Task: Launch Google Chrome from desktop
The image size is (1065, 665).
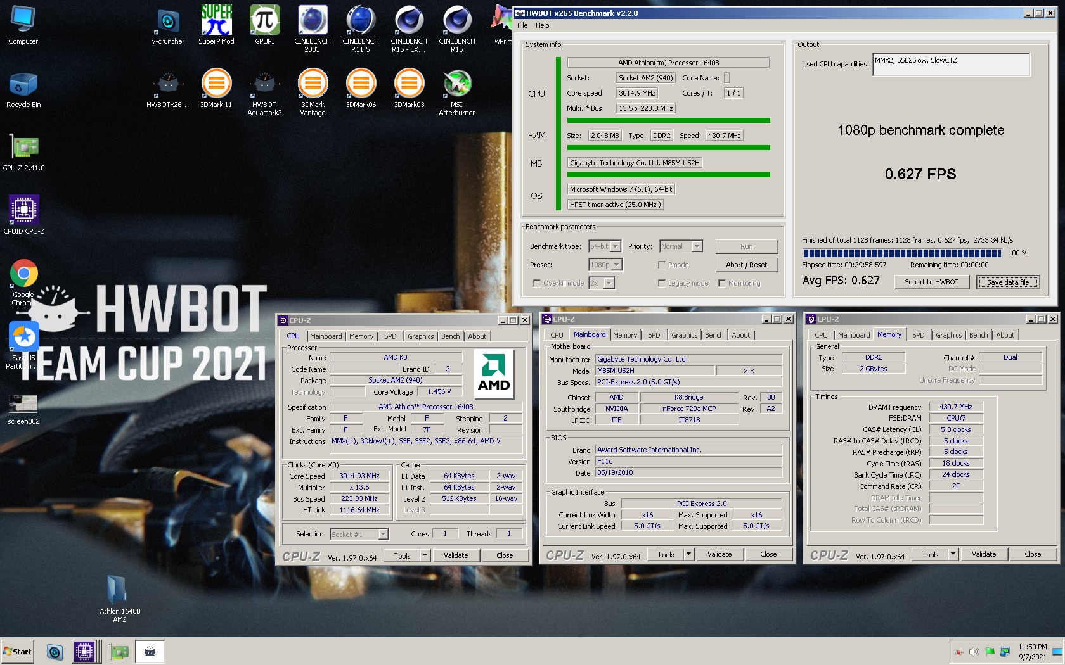Action: point(23,283)
